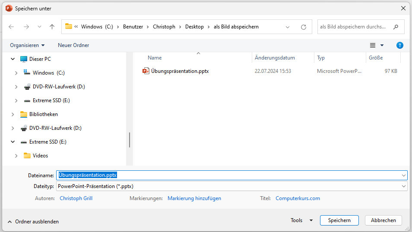This screenshot has width=412, height=232.
Task: Refresh the current folder view
Action: coord(304,27)
